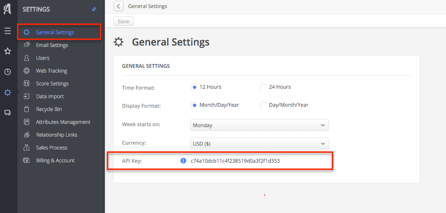This screenshot has height=213, width=446.
Task: Open Web Tracking in the sidebar
Action: coord(52,71)
